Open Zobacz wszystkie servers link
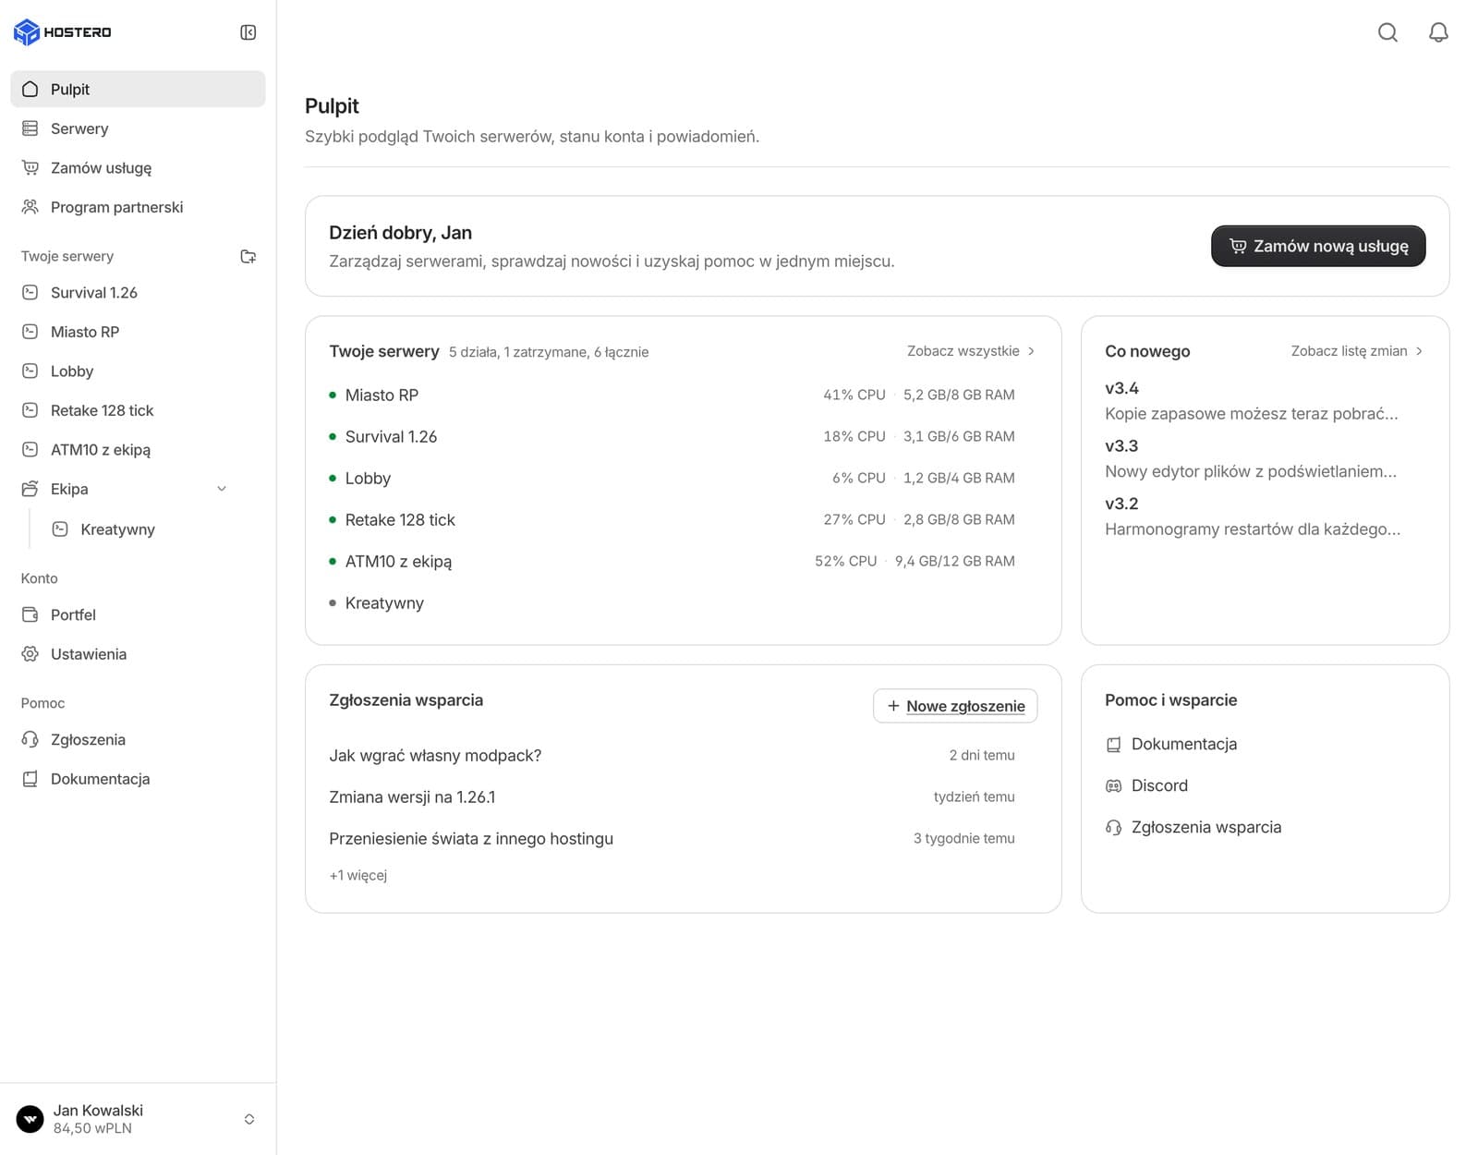 [971, 351]
